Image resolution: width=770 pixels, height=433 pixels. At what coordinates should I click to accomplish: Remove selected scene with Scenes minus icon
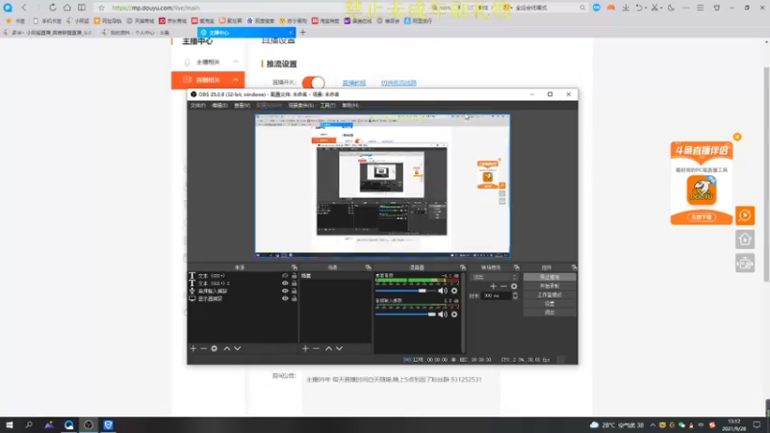[x=316, y=348]
